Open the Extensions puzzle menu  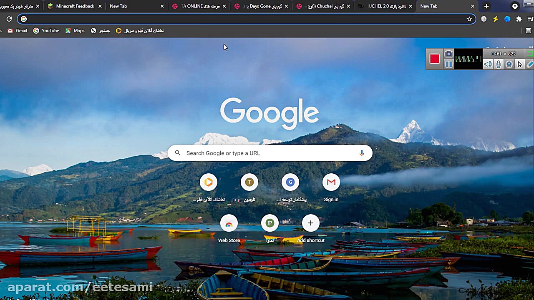click(x=519, y=19)
